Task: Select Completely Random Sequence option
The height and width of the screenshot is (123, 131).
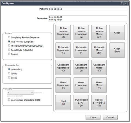Action: coord(9,37)
